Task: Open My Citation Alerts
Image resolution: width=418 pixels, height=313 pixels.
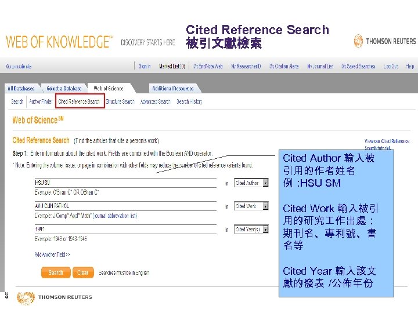Action: pos(284,66)
